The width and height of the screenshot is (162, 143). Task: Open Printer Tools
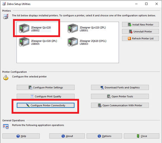(x=120, y=96)
